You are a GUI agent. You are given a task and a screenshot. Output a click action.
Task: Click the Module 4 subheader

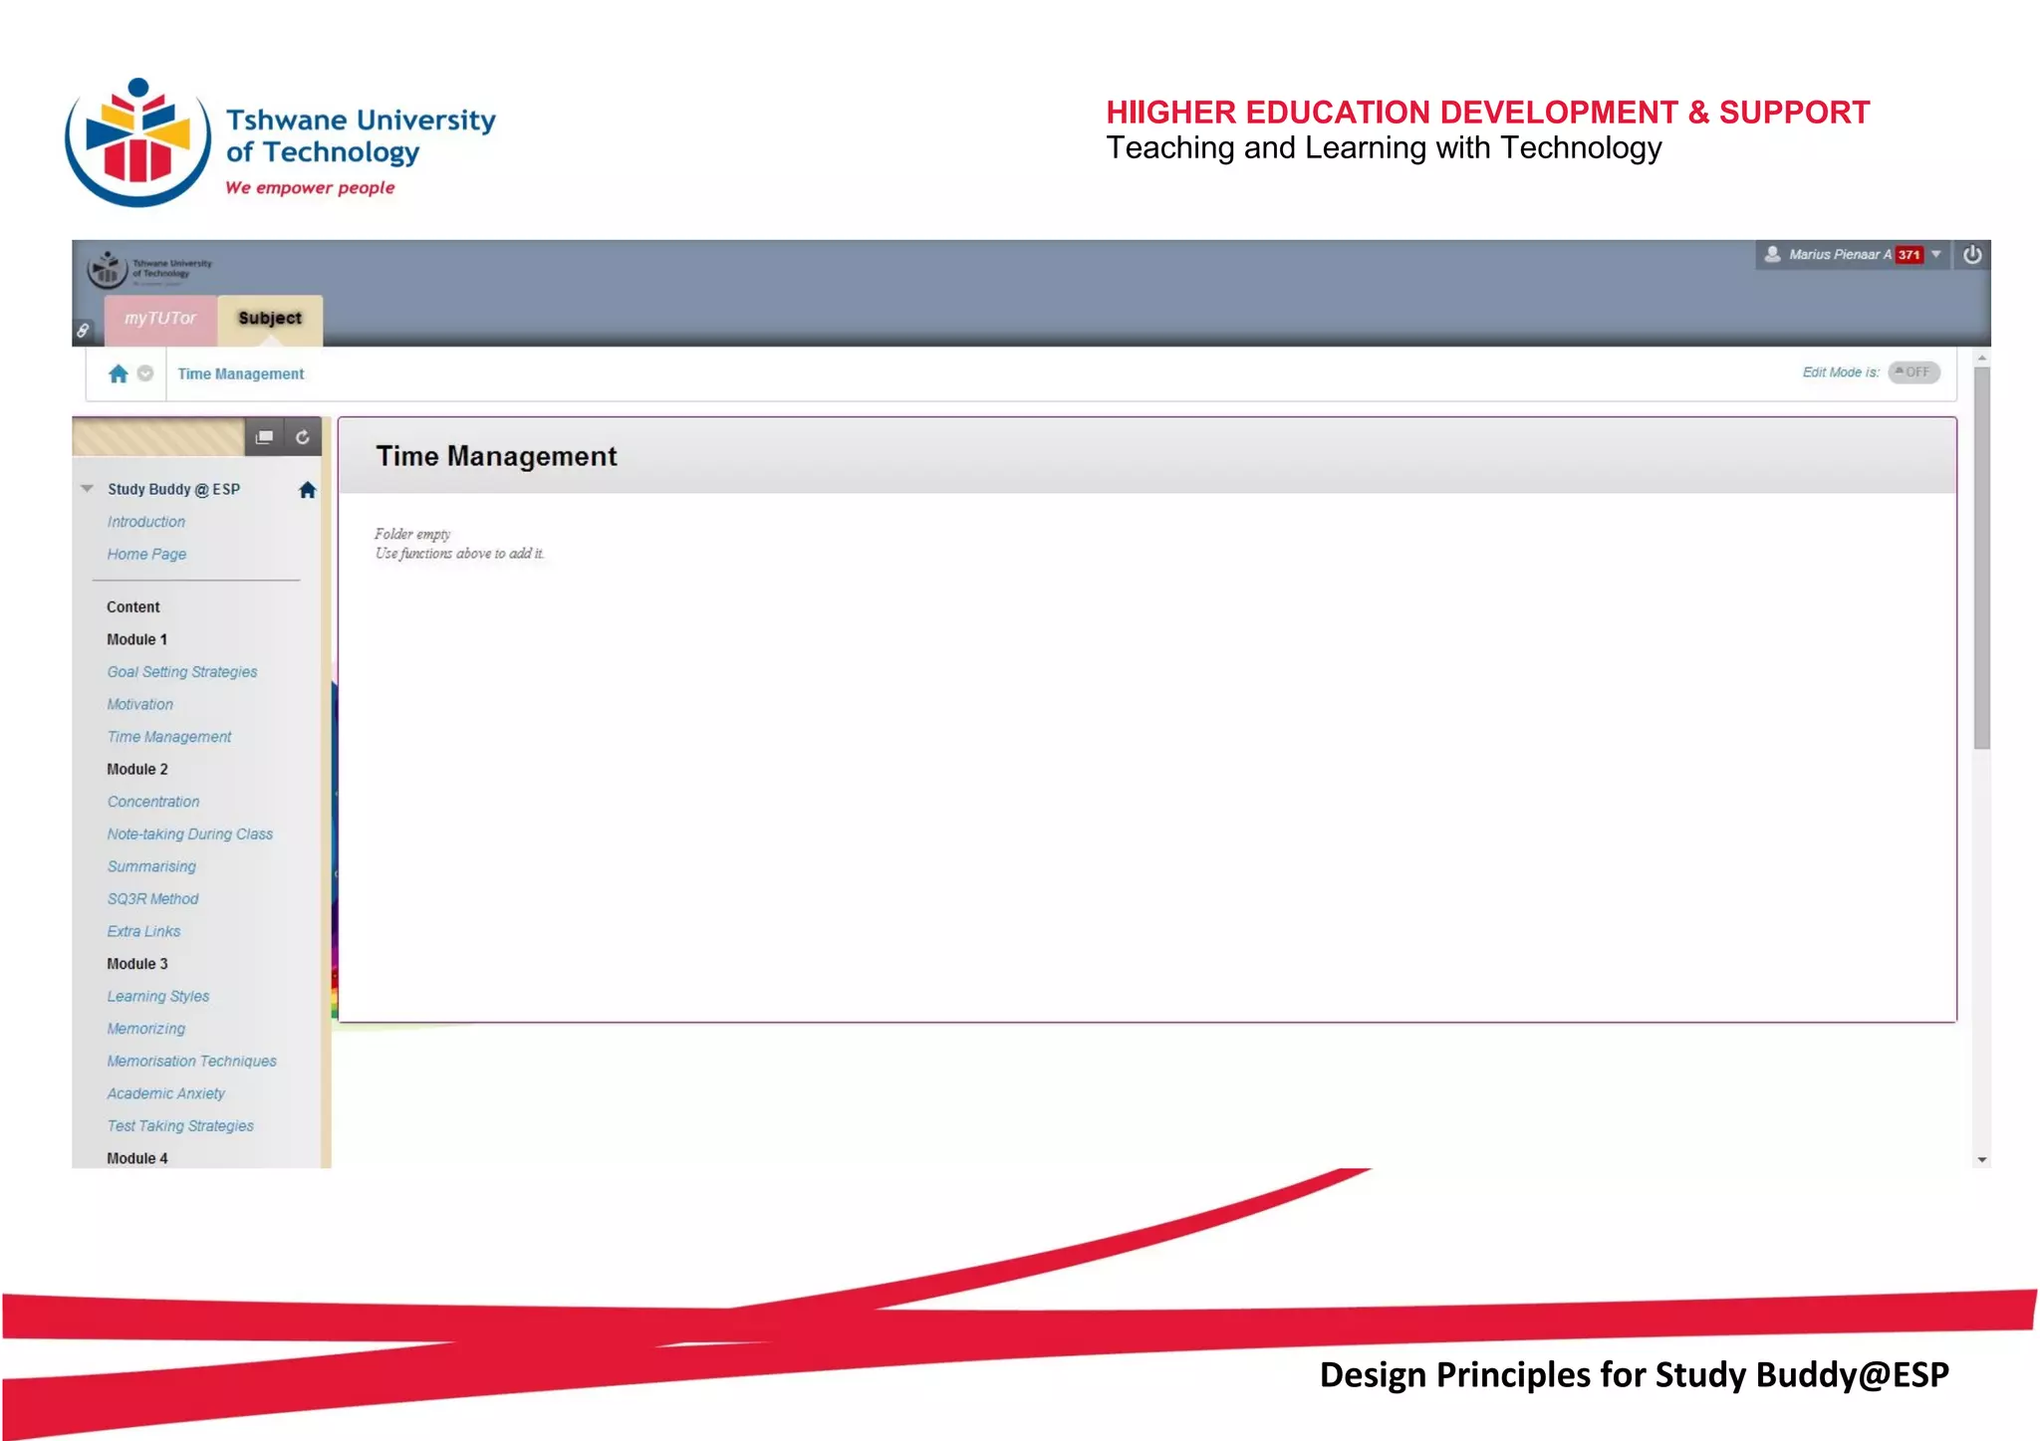[137, 1158]
